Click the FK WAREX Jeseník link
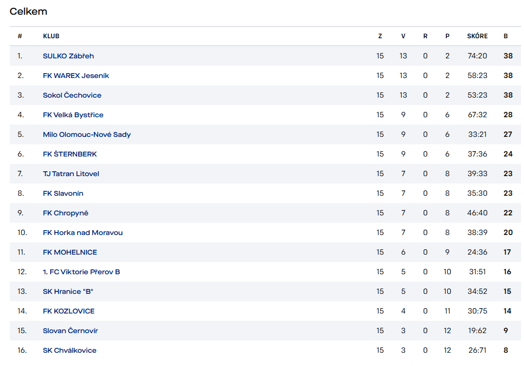524x366 pixels. click(x=76, y=76)
